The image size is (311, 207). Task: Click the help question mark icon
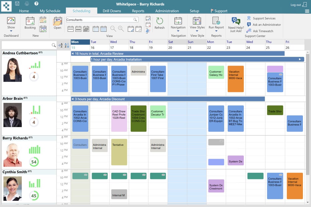pyautogui.click(x=36, y=3)
